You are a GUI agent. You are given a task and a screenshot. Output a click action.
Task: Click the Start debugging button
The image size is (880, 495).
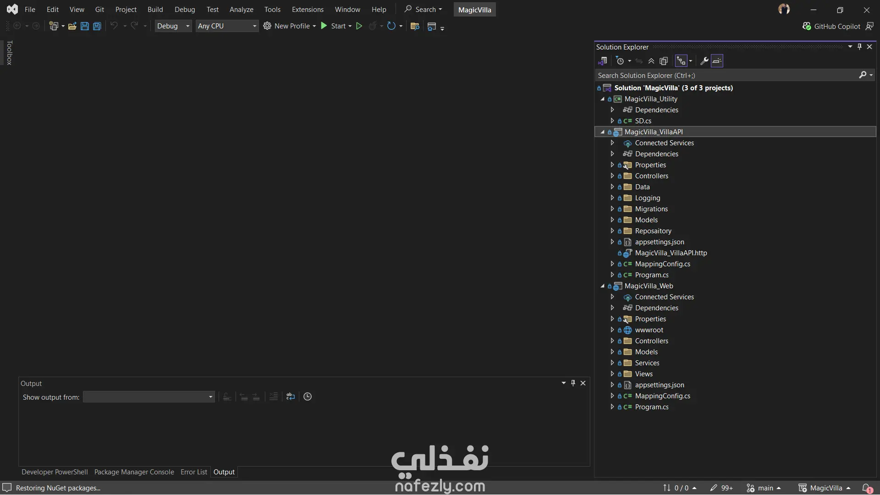pyautogui.click(x=333, y=26)
